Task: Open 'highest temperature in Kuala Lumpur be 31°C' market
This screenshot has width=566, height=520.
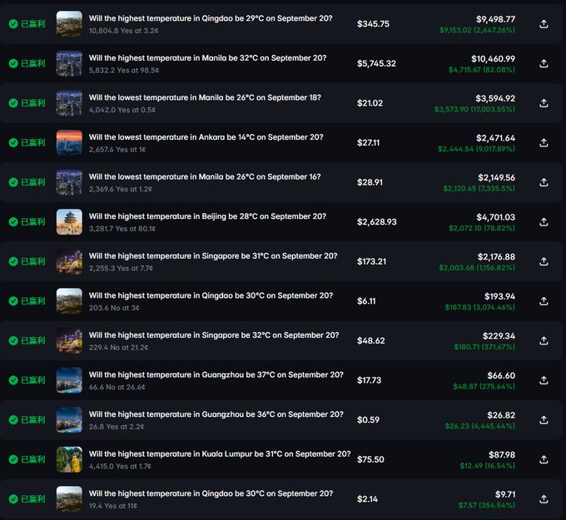Action: 220,454
